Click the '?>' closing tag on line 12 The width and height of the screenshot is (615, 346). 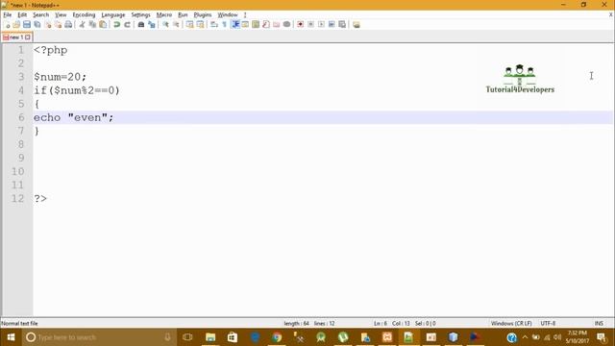click(x=40, y=199)
